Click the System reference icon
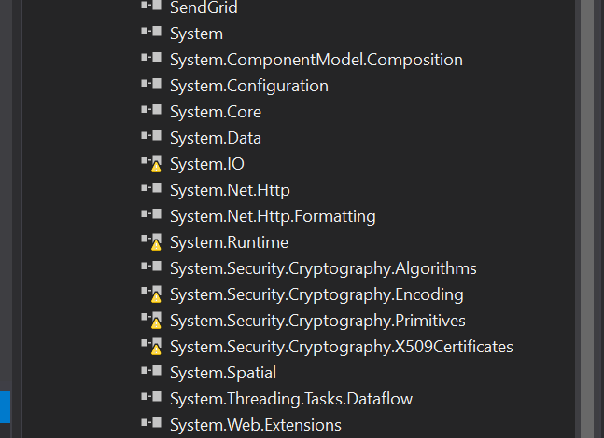This screenshot has height=438, width=604. click(x=151, y=31)
